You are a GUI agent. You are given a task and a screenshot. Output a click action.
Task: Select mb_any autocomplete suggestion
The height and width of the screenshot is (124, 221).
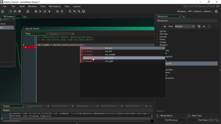[123, 48]
